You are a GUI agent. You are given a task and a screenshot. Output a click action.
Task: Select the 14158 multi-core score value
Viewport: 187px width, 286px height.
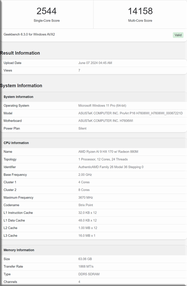(140, 11)
